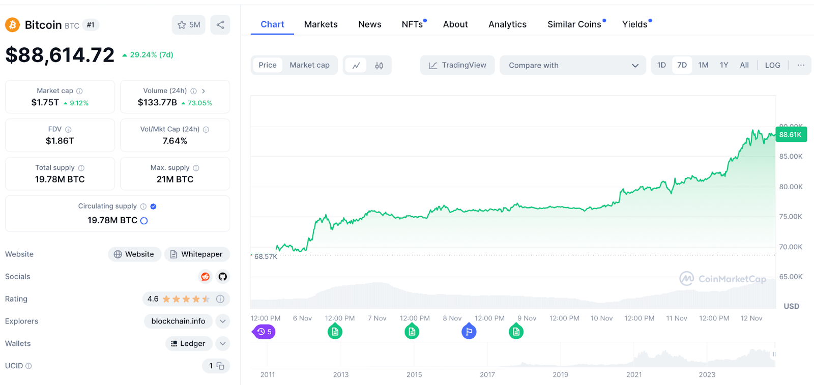Screen dimensions: 814x385
Task: Open Bitcoin Reddit social link
Action: tap(206, 277)
